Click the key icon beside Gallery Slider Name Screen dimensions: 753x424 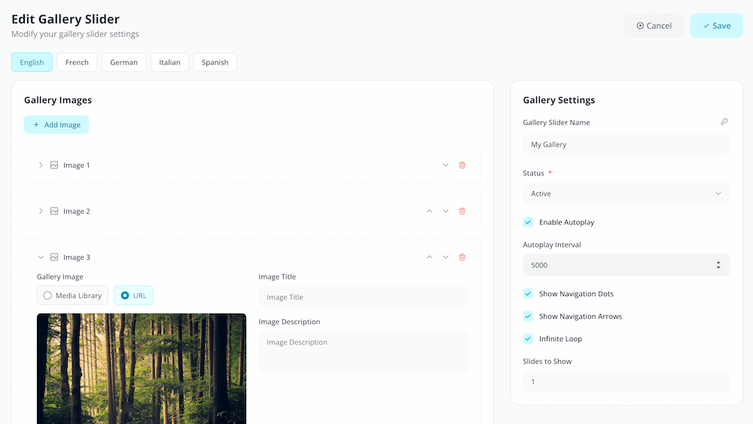pyautogui.click(x=724, y=122)
